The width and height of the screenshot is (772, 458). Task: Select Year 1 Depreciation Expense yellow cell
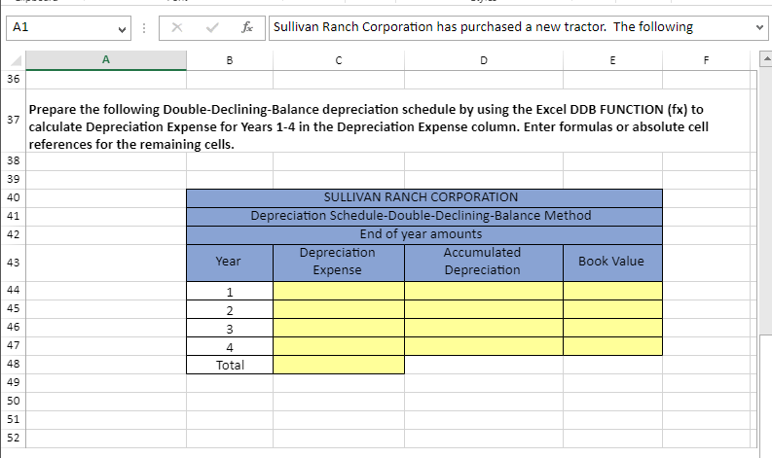coord(339,291)
